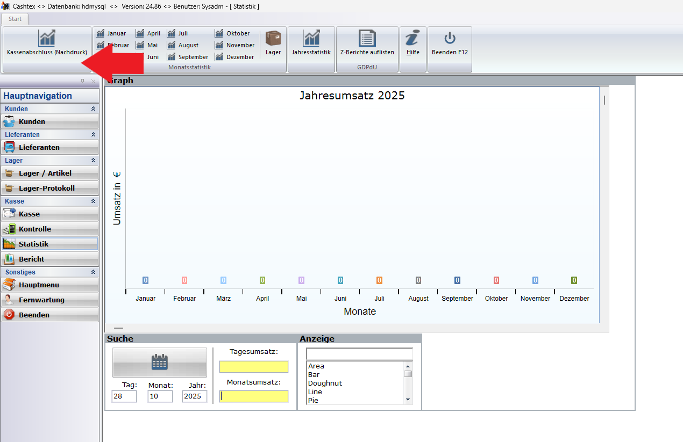Select Doughnut in the Anzeige list
Screen dimensions: 683x442
coord(325,383)
